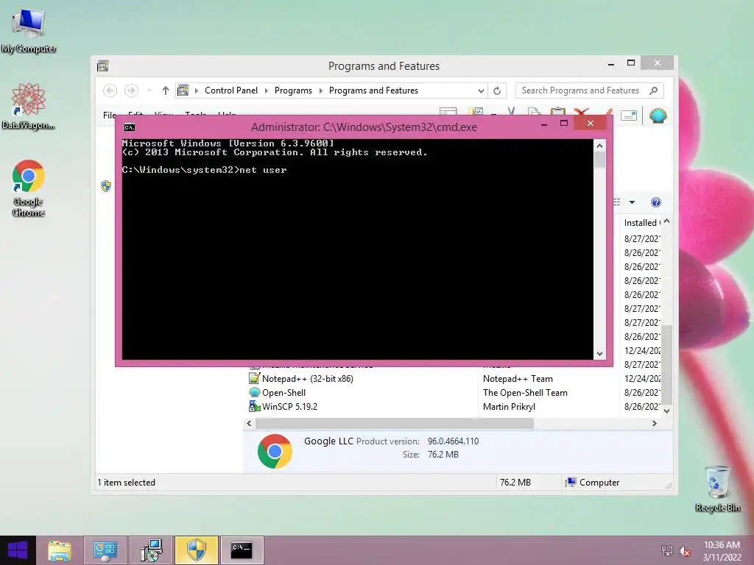Click the Back navigation arrow

pyautogui.click(x=110, y=90)
